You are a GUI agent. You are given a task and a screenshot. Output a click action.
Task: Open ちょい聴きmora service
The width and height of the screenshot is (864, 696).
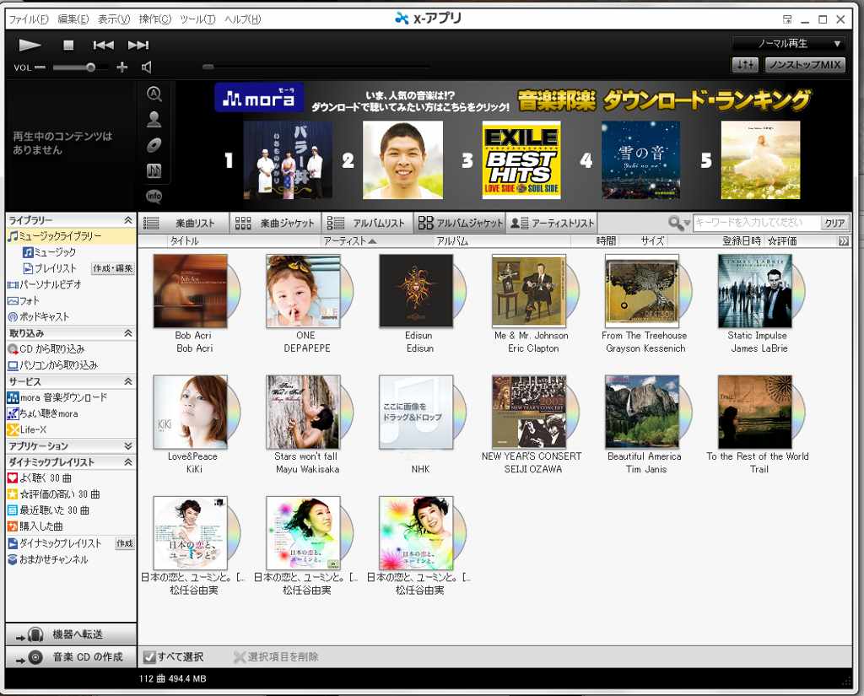pos(42,414)
